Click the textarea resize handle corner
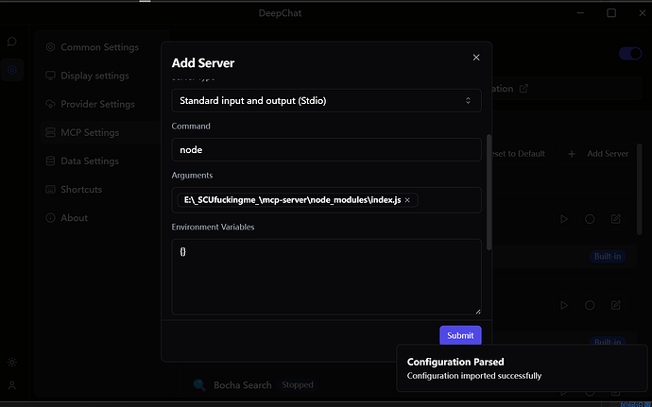This screenshot has height=407, width=652. pos(478,312)
